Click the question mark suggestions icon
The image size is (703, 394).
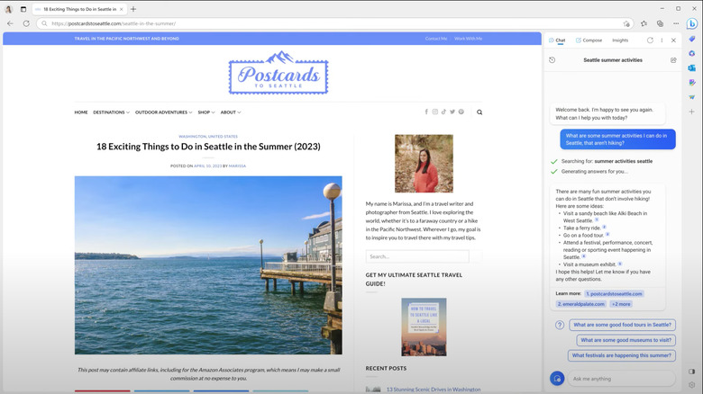pyautogui.click(x=560, y=325)
